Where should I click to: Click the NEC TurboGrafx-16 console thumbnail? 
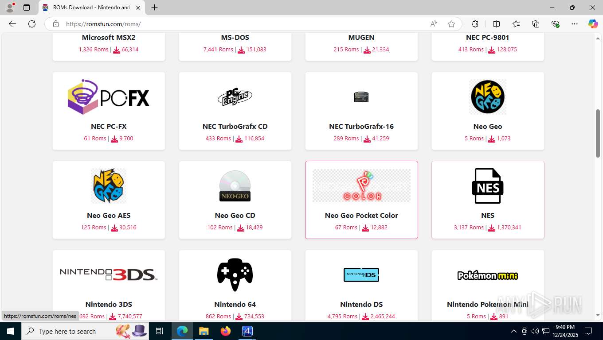coord(361,97)
